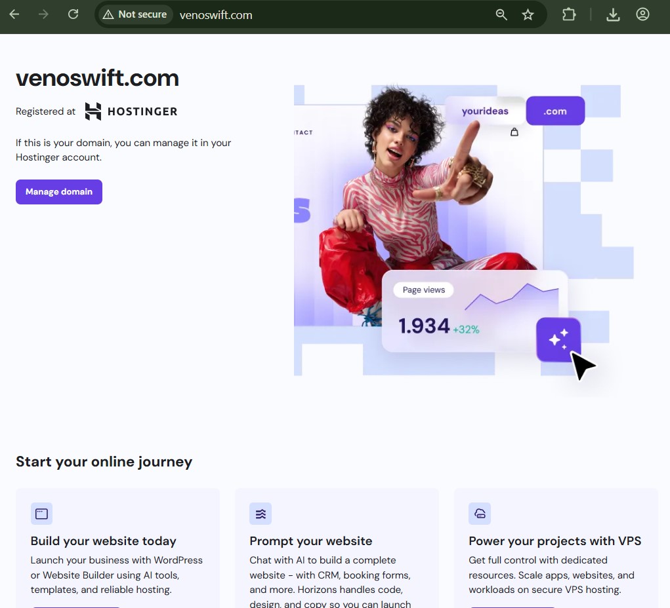Click the cloud server icon above Power your projects

tap(480, 514)
